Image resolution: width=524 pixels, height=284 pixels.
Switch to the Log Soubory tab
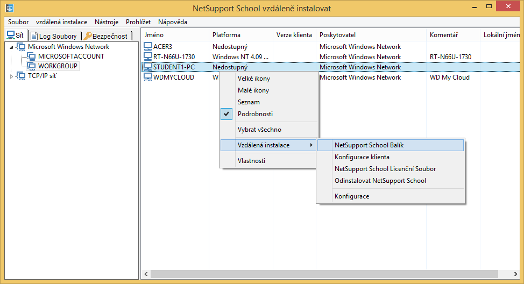(54, 35)
